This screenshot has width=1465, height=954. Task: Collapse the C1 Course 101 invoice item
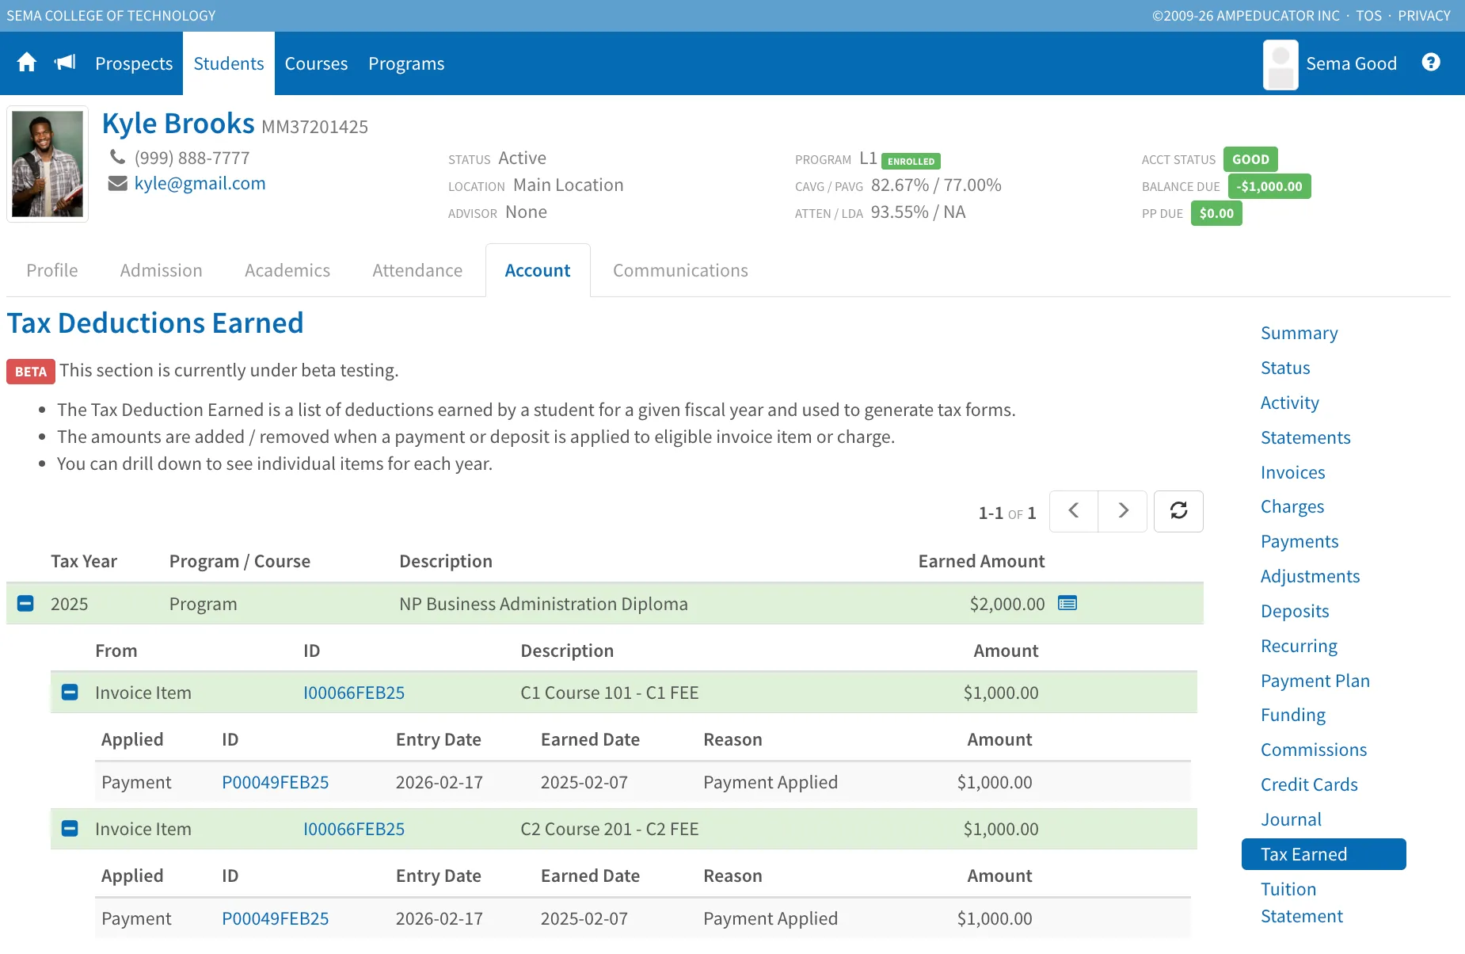[70, 693]
